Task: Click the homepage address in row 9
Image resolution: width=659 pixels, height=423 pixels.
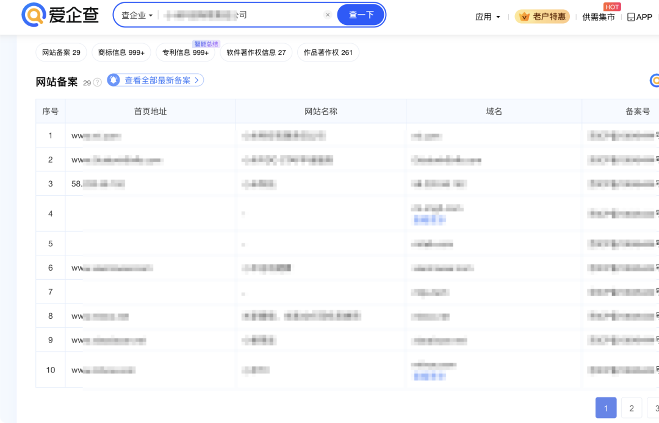Action: point(109,340)
